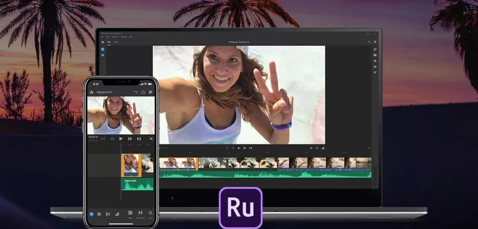This screenshot has height=229, width=478.
Task: Open the Edit tab in laptop app
Action: (x=109, y=42)
